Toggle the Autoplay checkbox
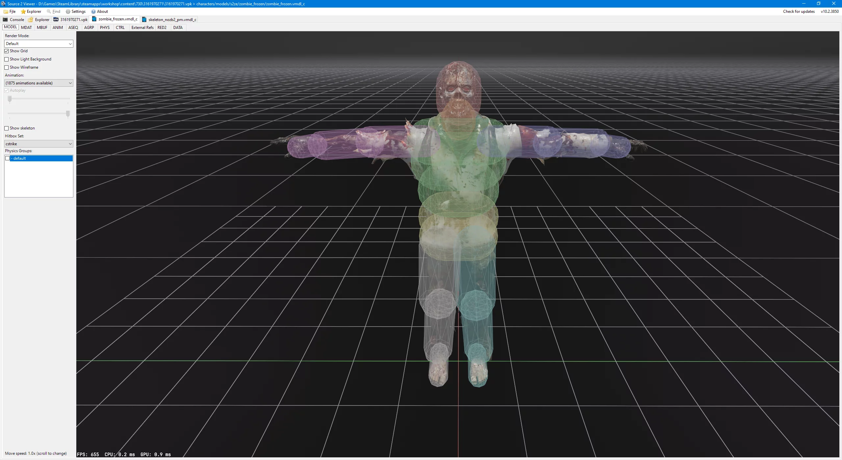This screenshot has width=842, height=460. click(x=7, y=90)
